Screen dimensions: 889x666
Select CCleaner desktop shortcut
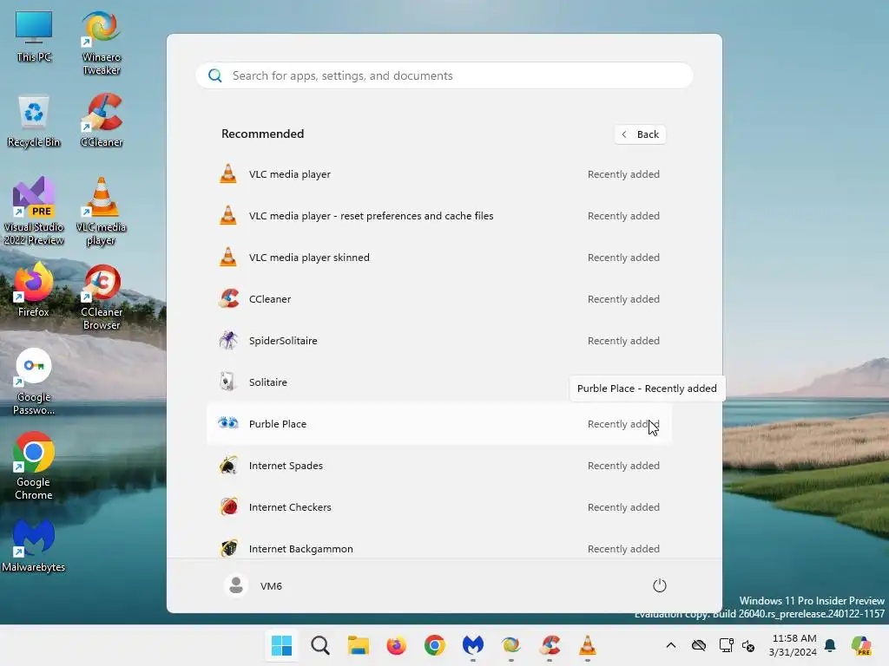pos(102,121)
